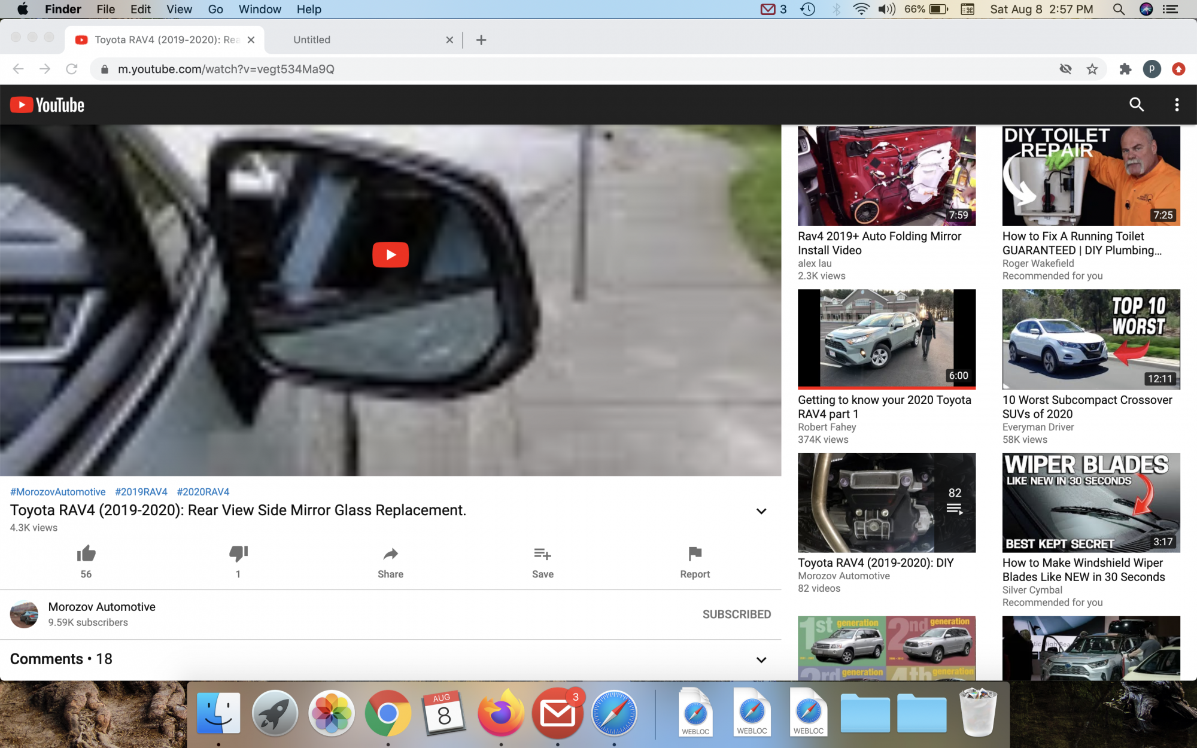Open Trash in the Dock
The height and width of the screenshot is (748, 1197).
pos(978,712)
